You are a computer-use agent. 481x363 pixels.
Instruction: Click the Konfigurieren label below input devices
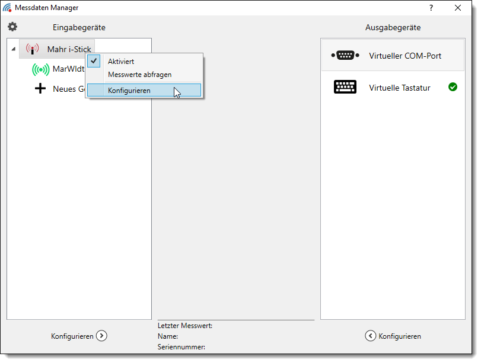72,336
